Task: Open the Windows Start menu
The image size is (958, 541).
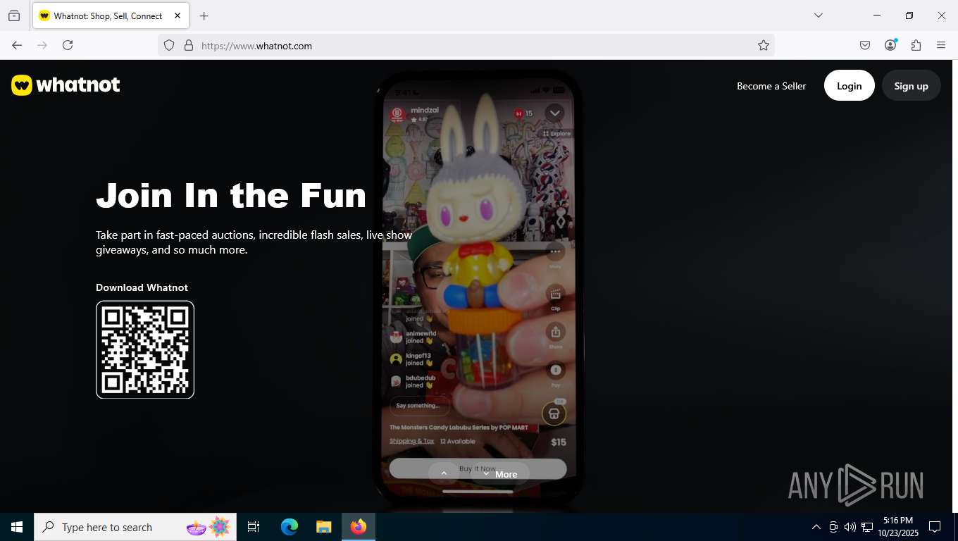Action: tap(17, 527)
